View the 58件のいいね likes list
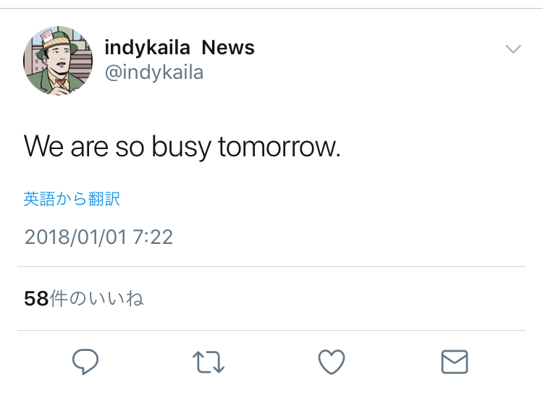The image size is (543, 393). point(84,298)
